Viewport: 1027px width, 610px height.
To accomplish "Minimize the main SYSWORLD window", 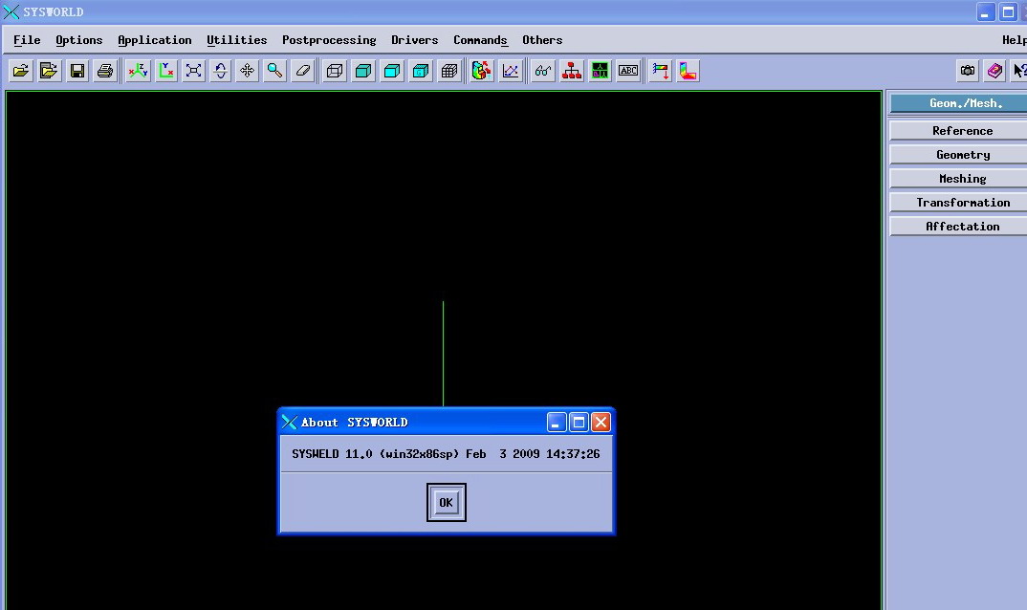I will point(986,11).
